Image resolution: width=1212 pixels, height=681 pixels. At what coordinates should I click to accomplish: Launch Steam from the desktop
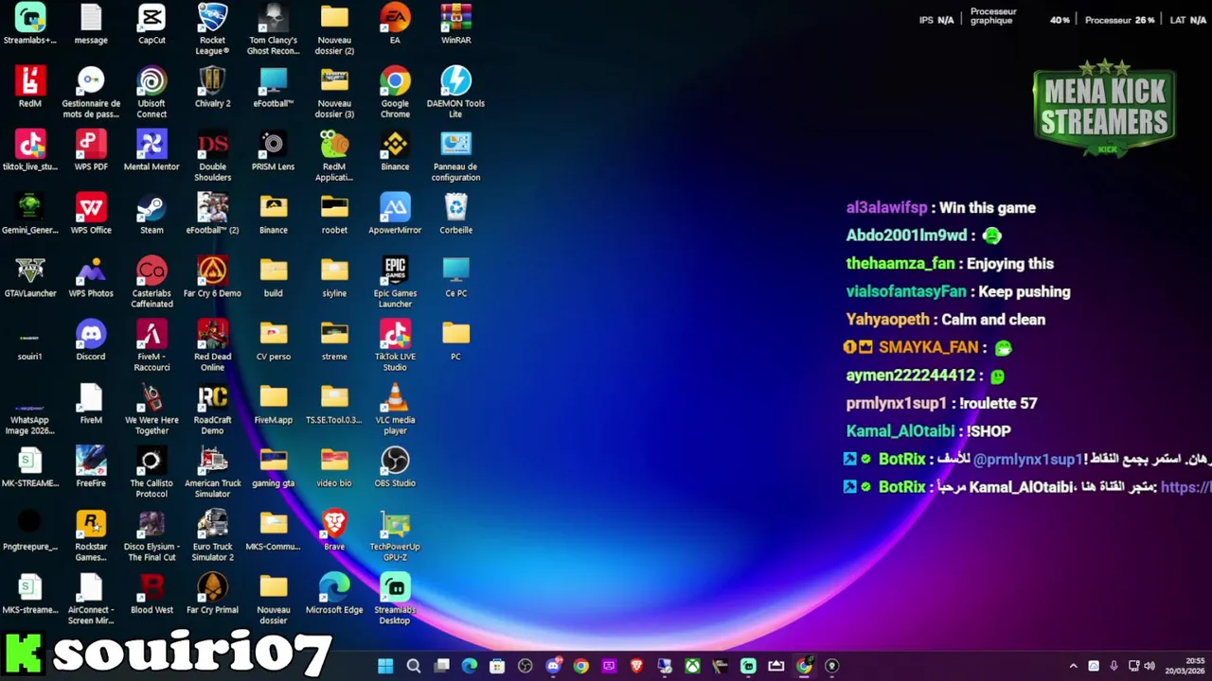[151, 214]
